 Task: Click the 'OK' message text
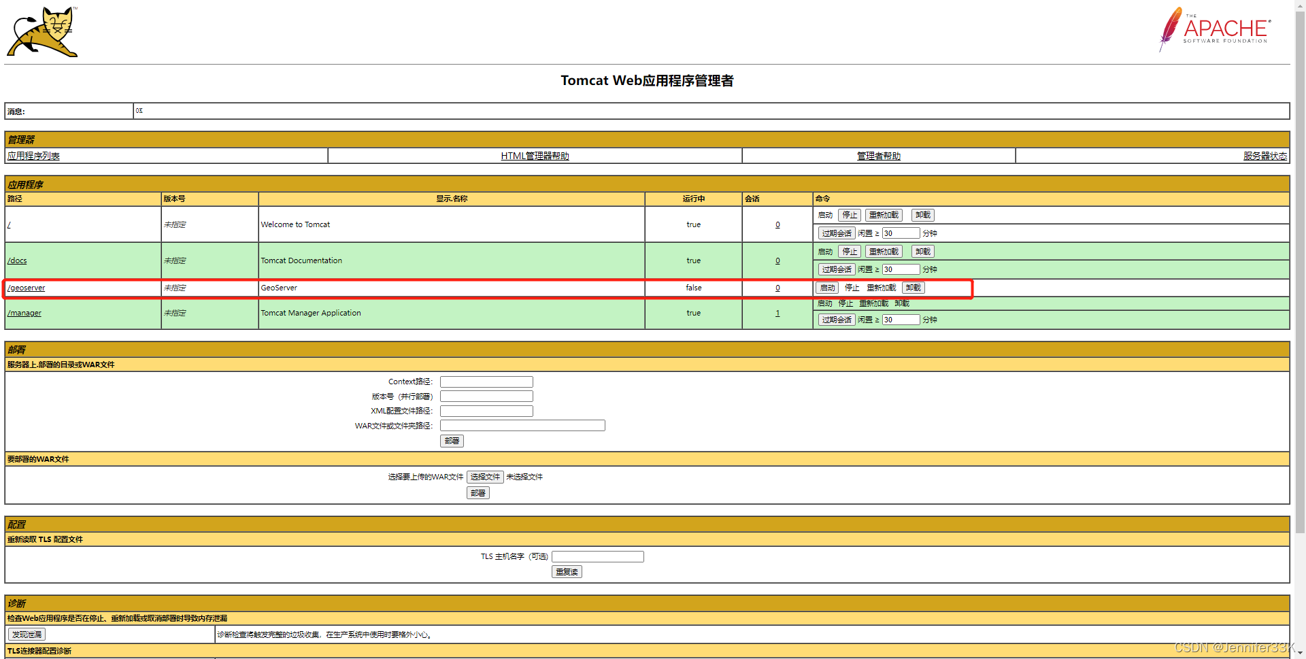coord(139,111)
